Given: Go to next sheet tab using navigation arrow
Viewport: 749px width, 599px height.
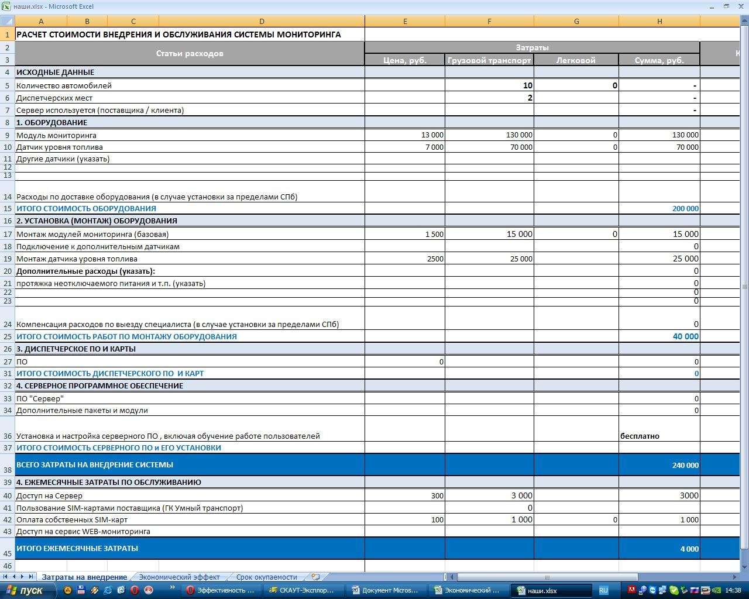Looking at the screenshot, I should (23, 577).
